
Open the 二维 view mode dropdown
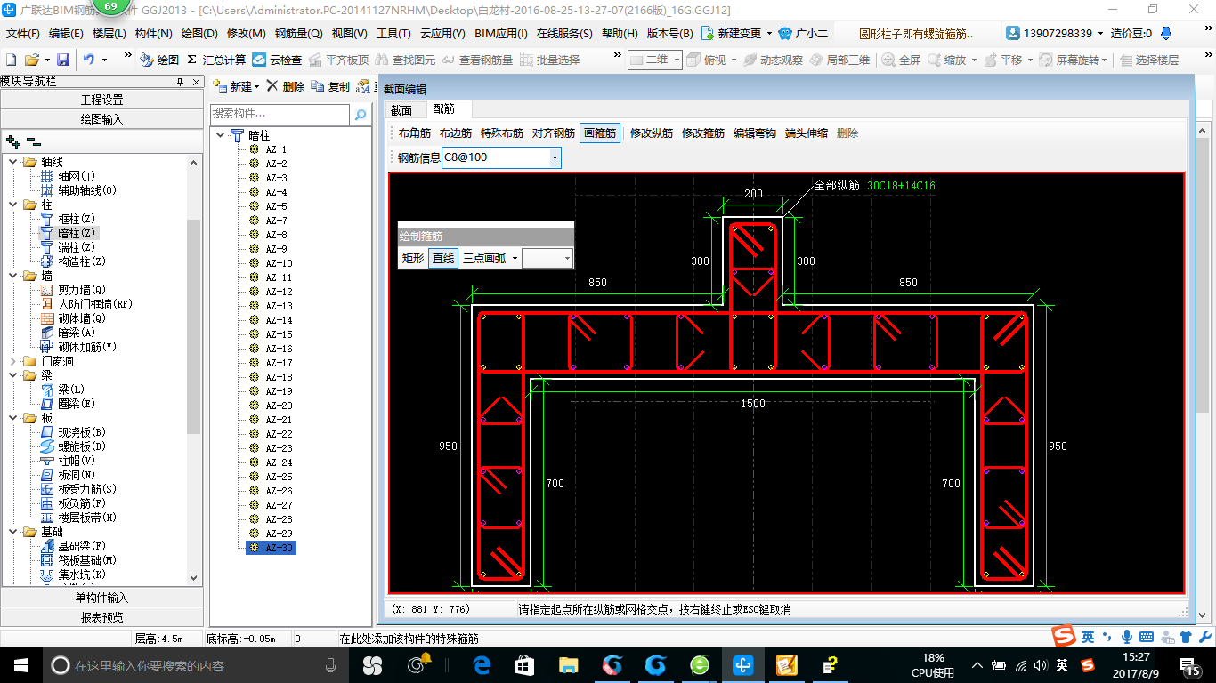coord(677,60)
